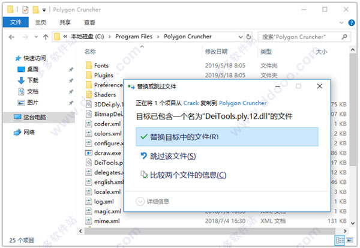Click properties icon in quick access toolbar

25,10
